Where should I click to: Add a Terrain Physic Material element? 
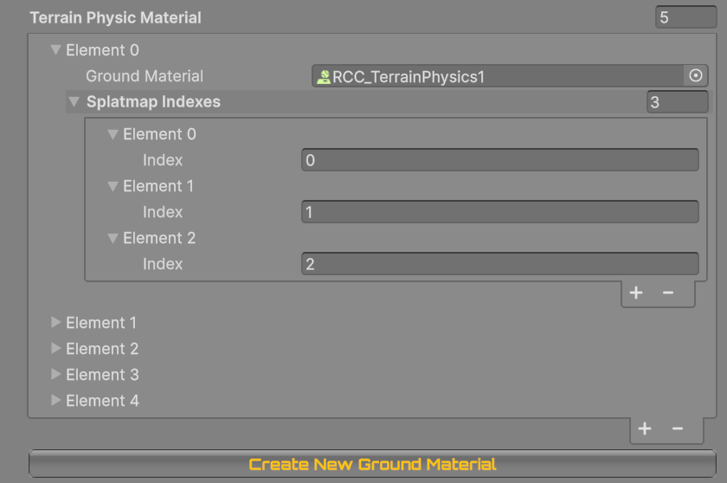tap(645, 428)
